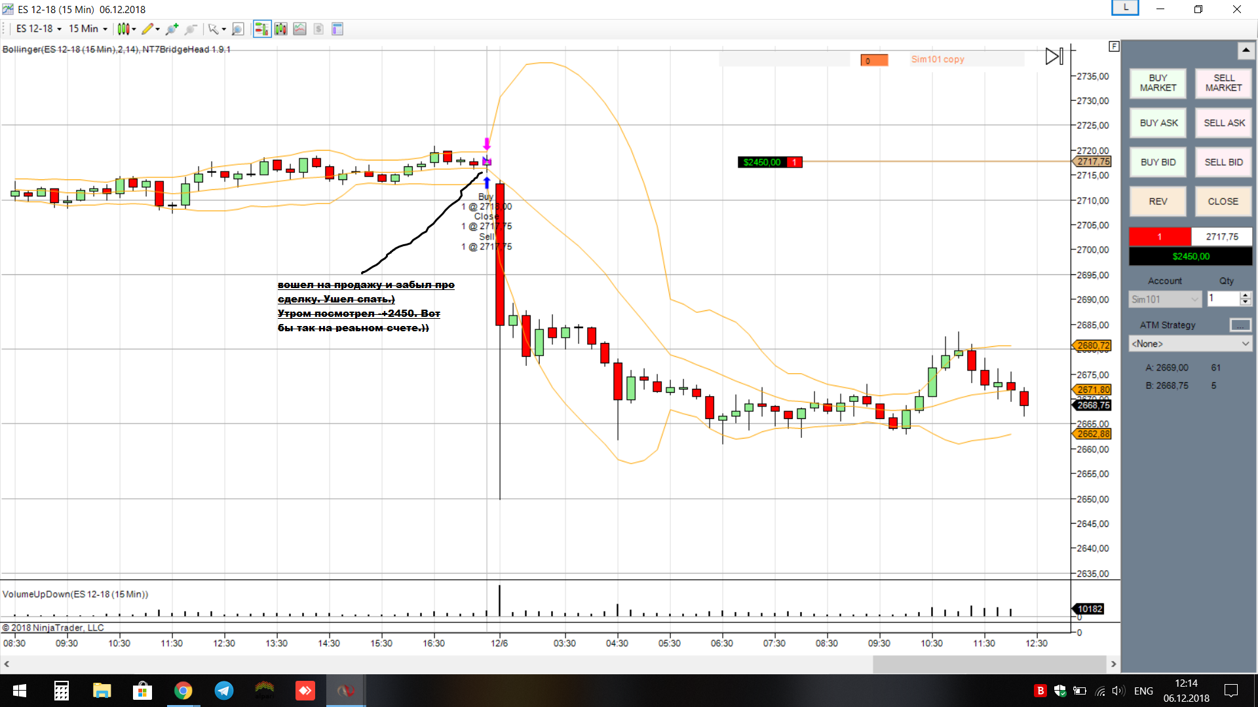Open Telegram from the Windows taskbar
The width and height of the screenshot is (1258, 707).
click(x=224, y=691)
